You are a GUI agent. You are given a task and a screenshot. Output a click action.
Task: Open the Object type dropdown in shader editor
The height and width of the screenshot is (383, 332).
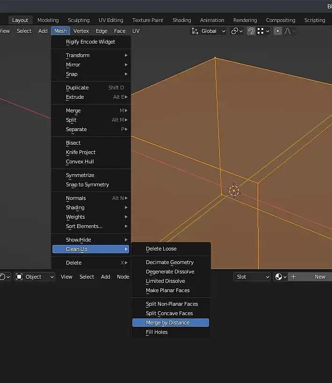(x=35, y=277)
